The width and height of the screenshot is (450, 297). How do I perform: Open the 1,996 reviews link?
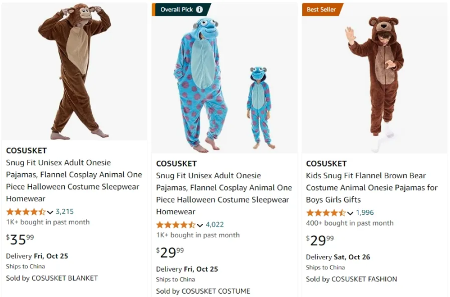point(365,213)
